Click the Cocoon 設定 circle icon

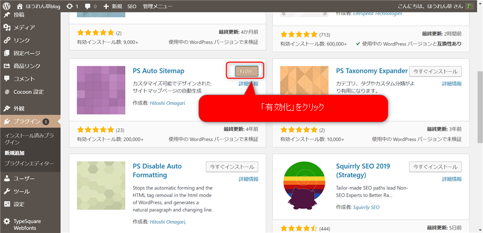tap(7, 92)
